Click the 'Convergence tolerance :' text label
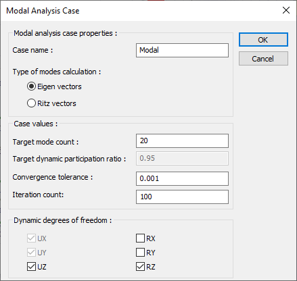This screenshot has width=297, height=281. [53, 177]
